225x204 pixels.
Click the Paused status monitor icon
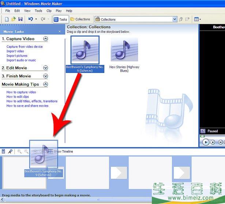point(203,131)
